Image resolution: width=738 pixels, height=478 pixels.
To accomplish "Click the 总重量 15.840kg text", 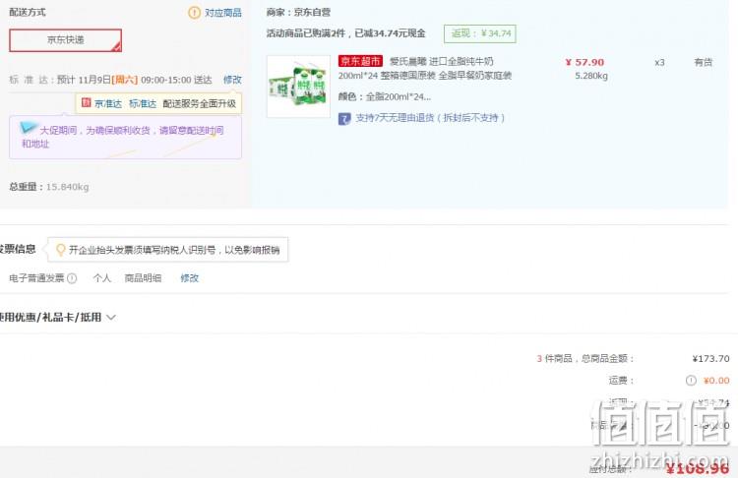I will coord(49,187).
